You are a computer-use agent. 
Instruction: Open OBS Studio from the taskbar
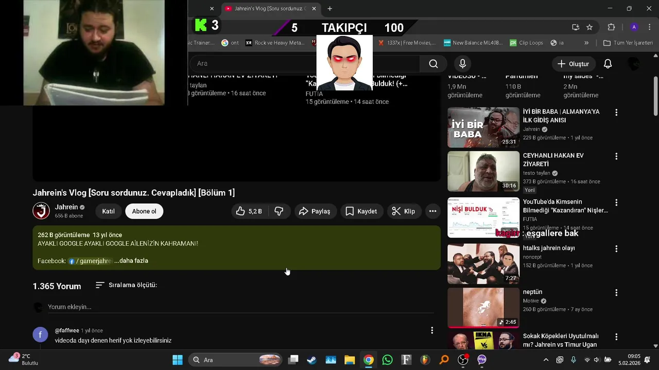(x=463, y=360)
